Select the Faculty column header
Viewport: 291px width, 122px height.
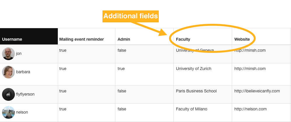[x=183, y=39]
